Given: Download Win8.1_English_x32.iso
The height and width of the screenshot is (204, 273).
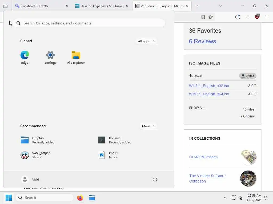Looking at the screenshot, I should pyautogui.click(x=209, y=86).
